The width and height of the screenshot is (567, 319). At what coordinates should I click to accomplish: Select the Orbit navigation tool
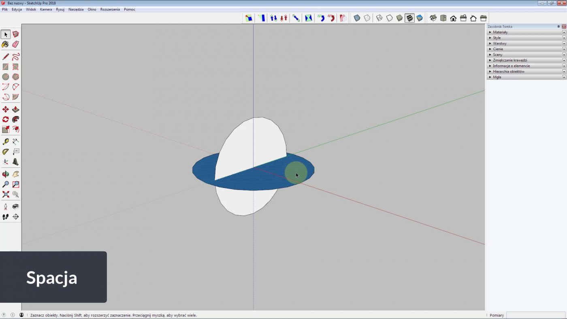coord(5,174)
